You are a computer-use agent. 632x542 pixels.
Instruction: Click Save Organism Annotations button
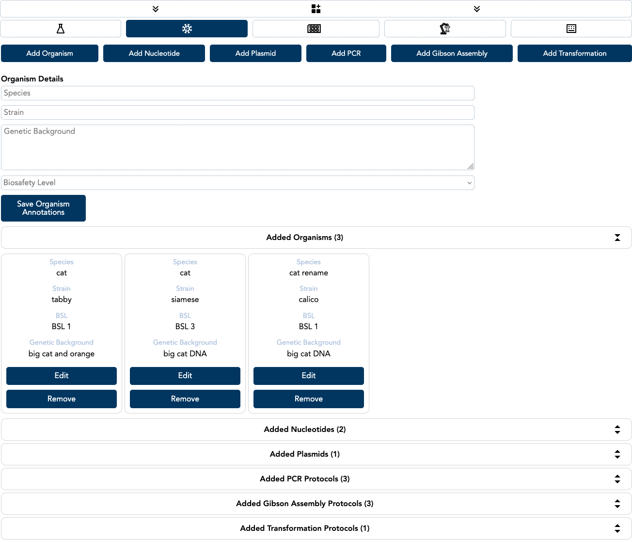click(x=44, y=208)
